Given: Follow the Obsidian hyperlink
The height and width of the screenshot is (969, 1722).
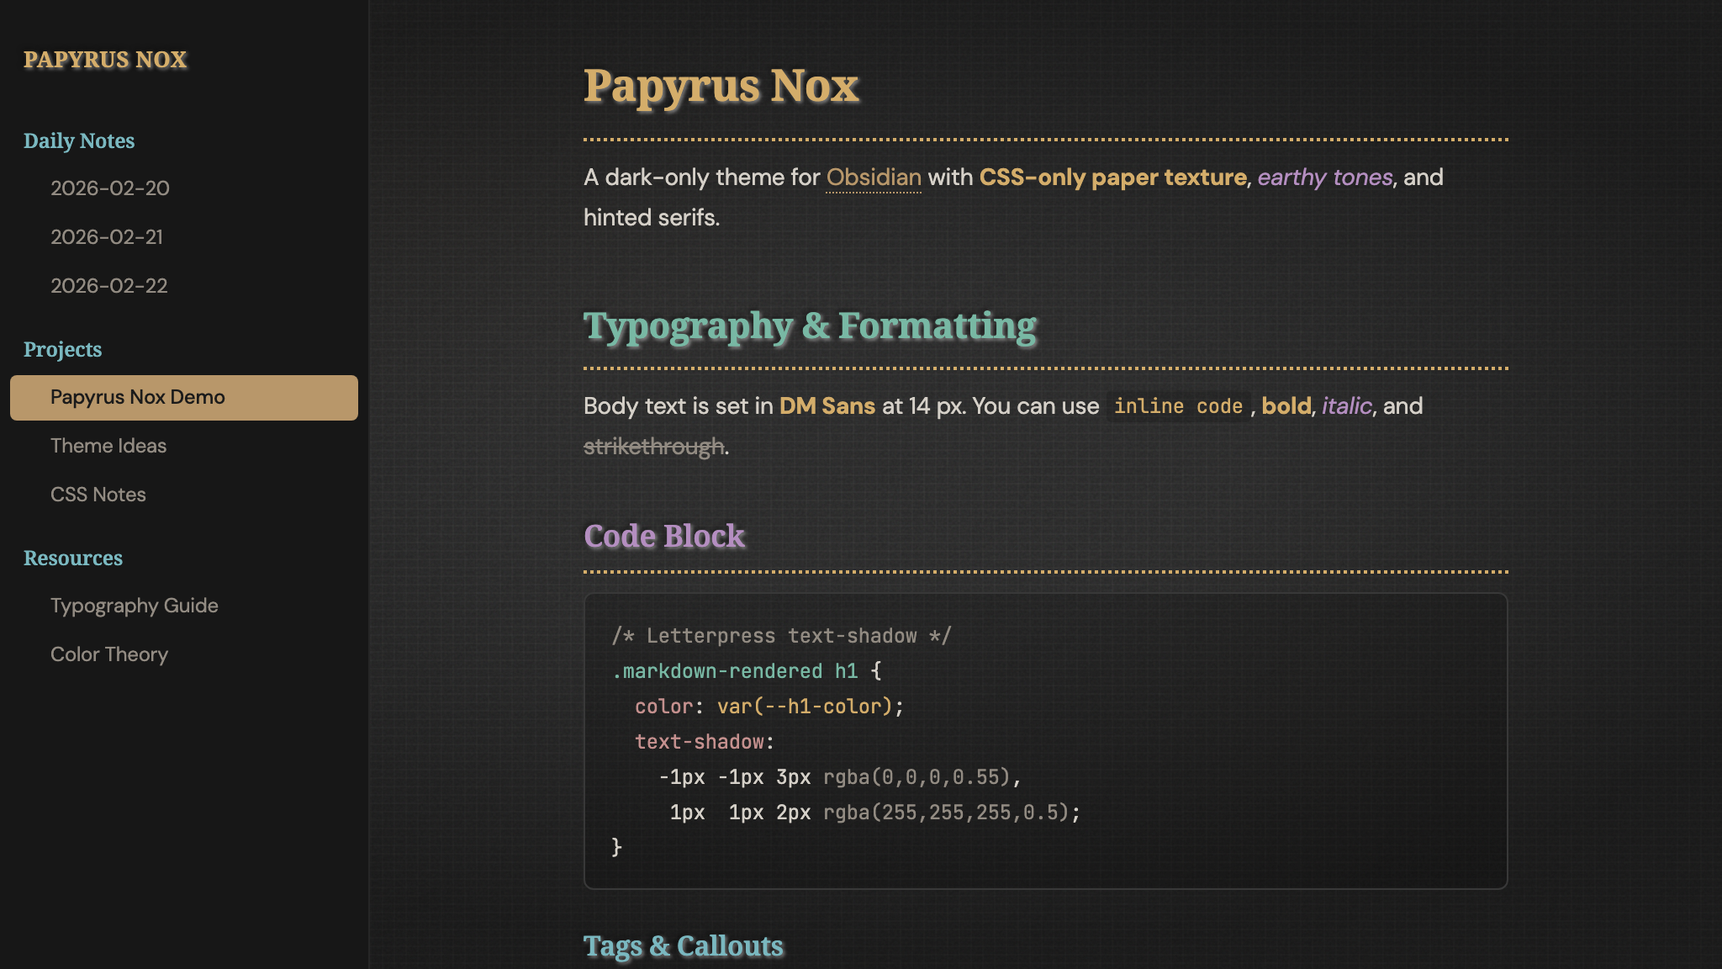Looking at the screenshot, I should coord(874,177).
